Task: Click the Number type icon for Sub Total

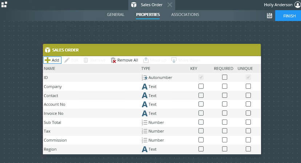Action: click(144, 122)
